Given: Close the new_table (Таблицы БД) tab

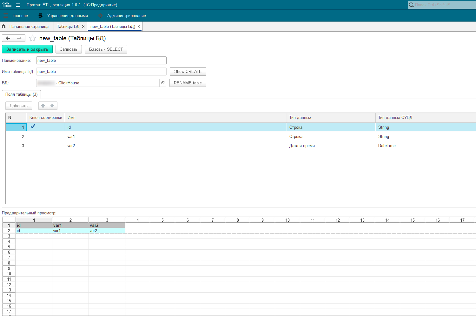Looking at the screenshot, I should 139,27.
